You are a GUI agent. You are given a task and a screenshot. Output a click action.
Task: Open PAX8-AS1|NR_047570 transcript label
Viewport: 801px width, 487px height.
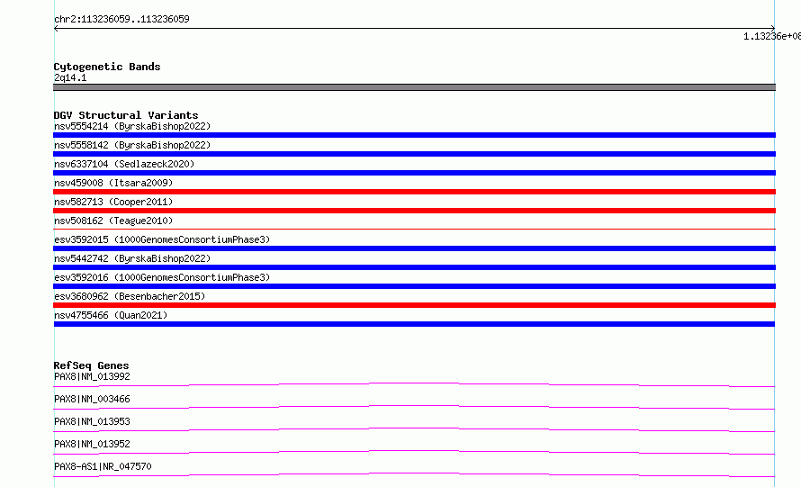click(x=103, y=466)
